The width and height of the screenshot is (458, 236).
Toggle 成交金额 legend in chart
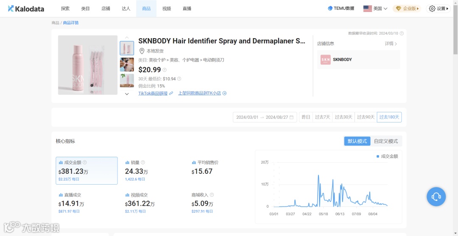tap(387, 156)
